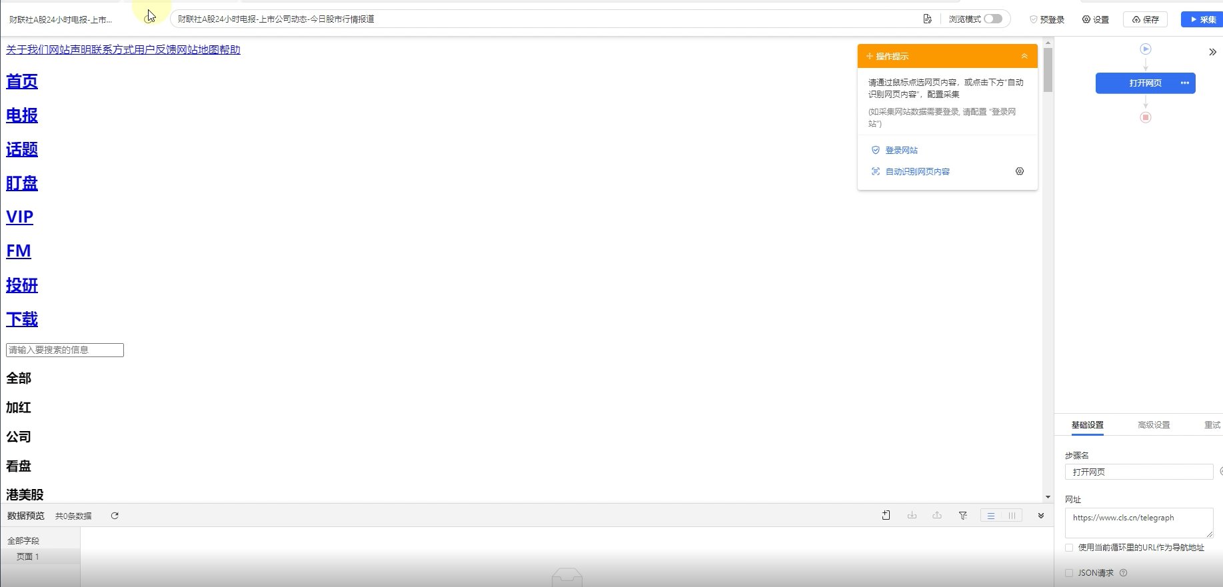
Task: Select 页面 1 in the field list
Action: 28,556
